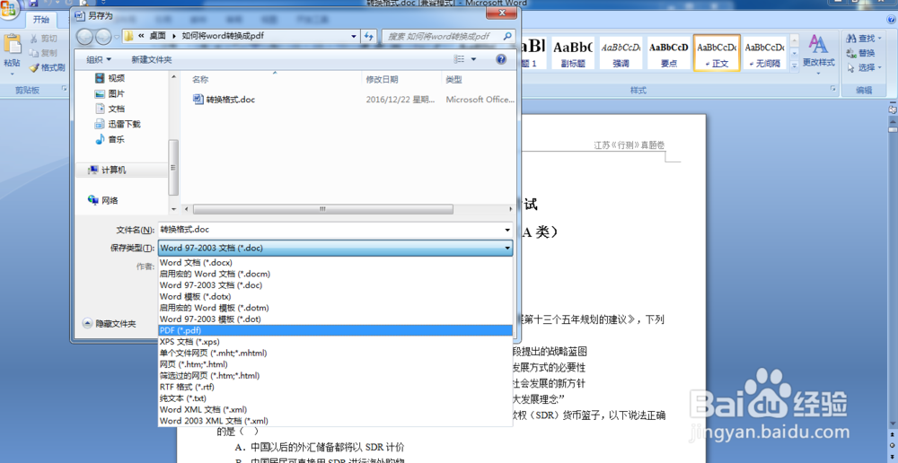Select 视频 in navigation pane

coord(110,78)
